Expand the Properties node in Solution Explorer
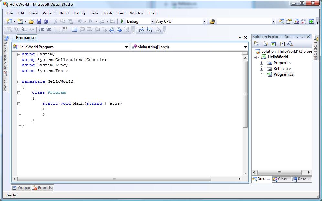Screen dimensions: 322x201 262,63
